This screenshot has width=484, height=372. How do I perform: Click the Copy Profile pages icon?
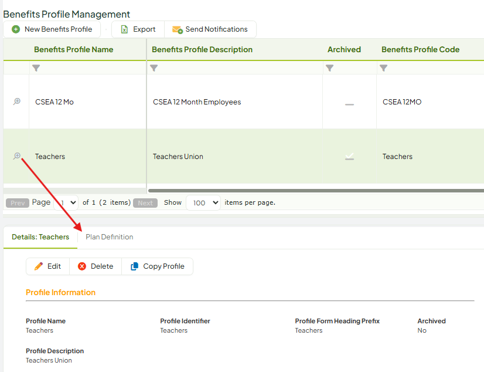point(135,266)
